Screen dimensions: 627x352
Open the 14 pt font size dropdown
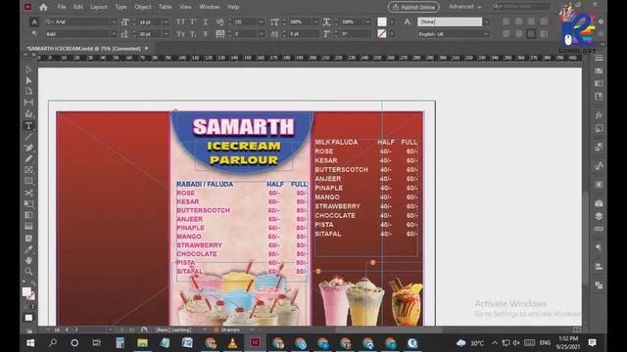166,22
